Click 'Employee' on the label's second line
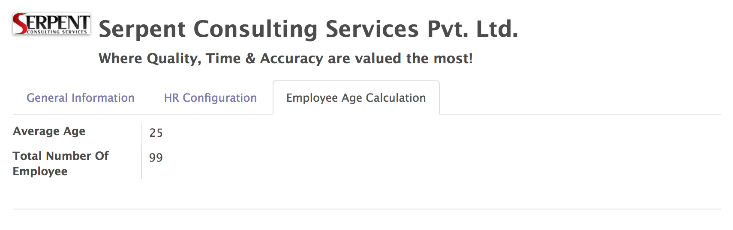The image size is (733, 230). (40, 171)
